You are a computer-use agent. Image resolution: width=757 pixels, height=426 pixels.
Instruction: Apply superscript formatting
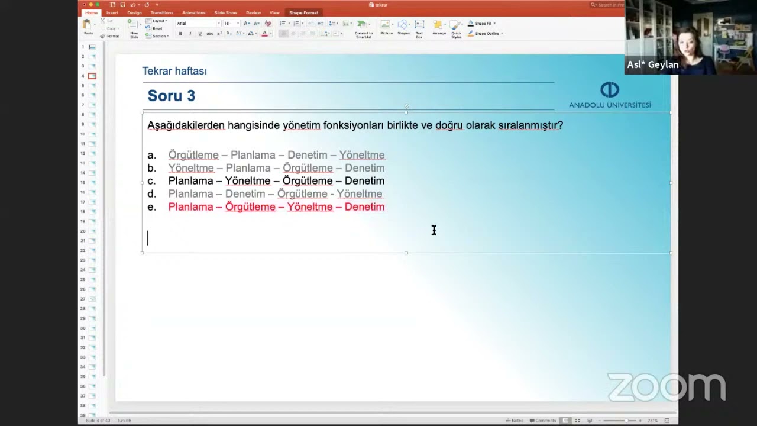(219, 34)
